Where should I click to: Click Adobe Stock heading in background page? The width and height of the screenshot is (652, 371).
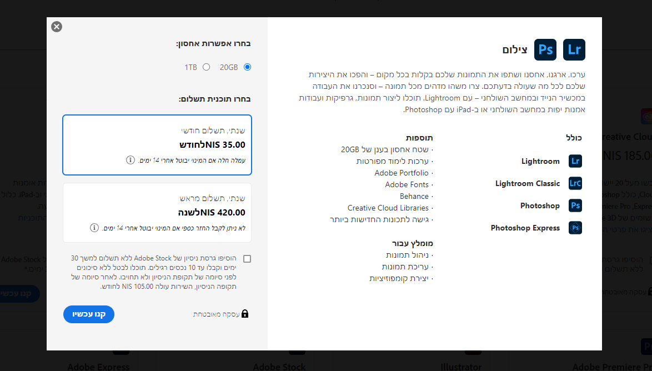[x=279, y=367]
